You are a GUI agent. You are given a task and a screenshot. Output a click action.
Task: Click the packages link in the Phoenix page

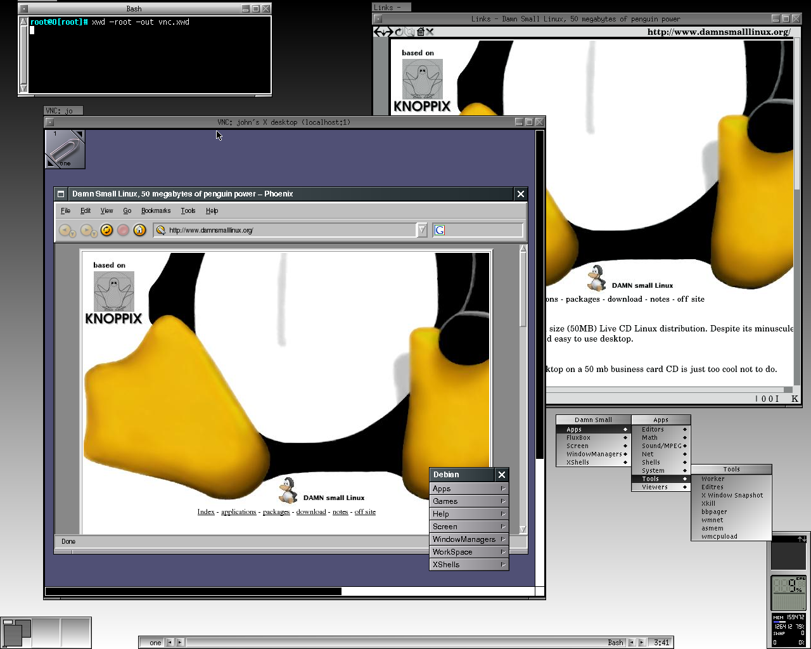pyautogui.click(x=276, y=512)
